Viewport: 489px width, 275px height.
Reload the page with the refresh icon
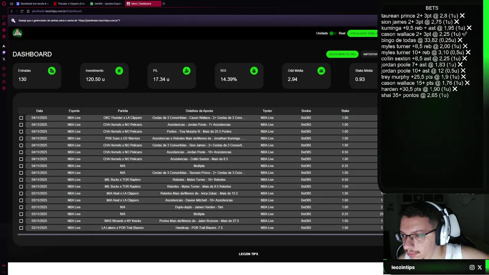22,11
